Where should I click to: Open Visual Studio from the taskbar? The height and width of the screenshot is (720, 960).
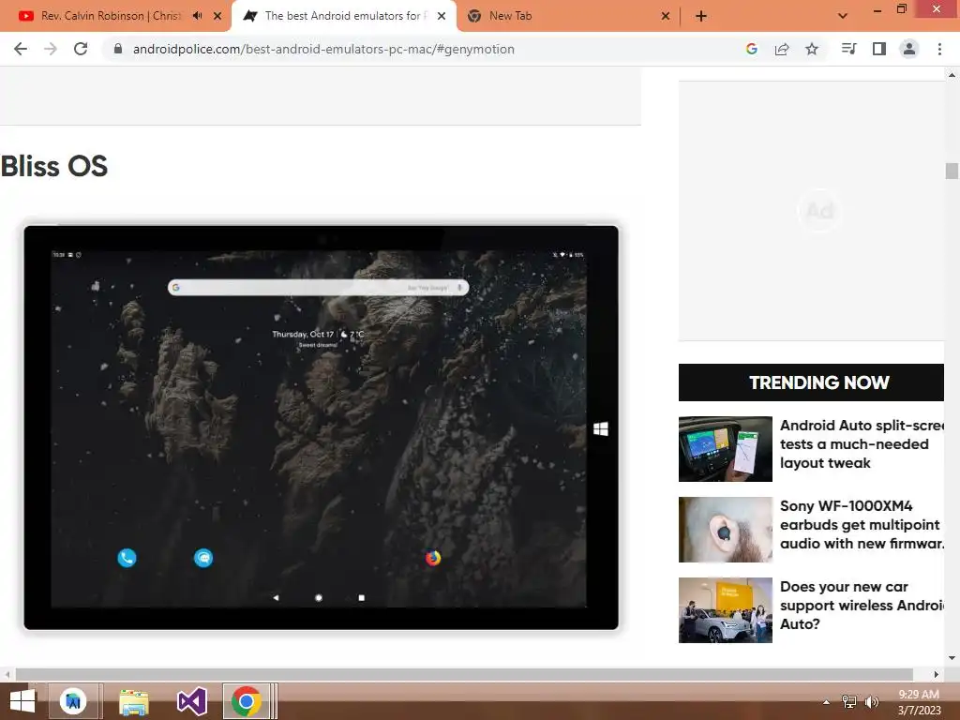tap(191, 701)
